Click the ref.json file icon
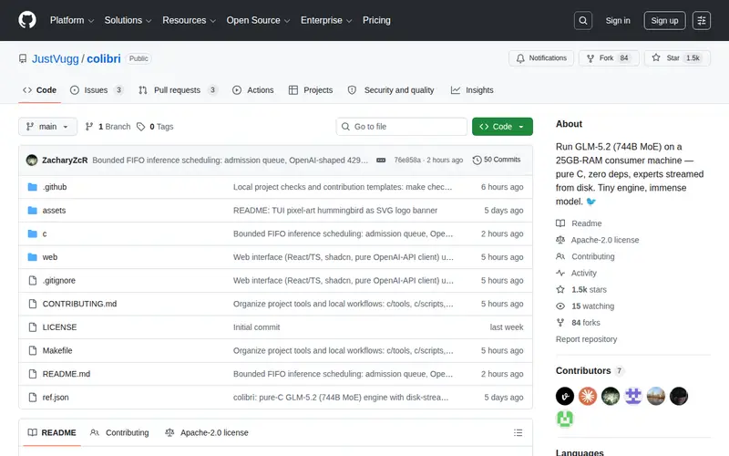The width and height of the screenshot is (729, 456). (x=32, y=398)
